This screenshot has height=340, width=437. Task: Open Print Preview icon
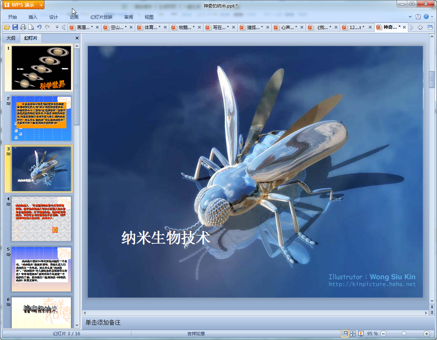click(x=31, y=27)
